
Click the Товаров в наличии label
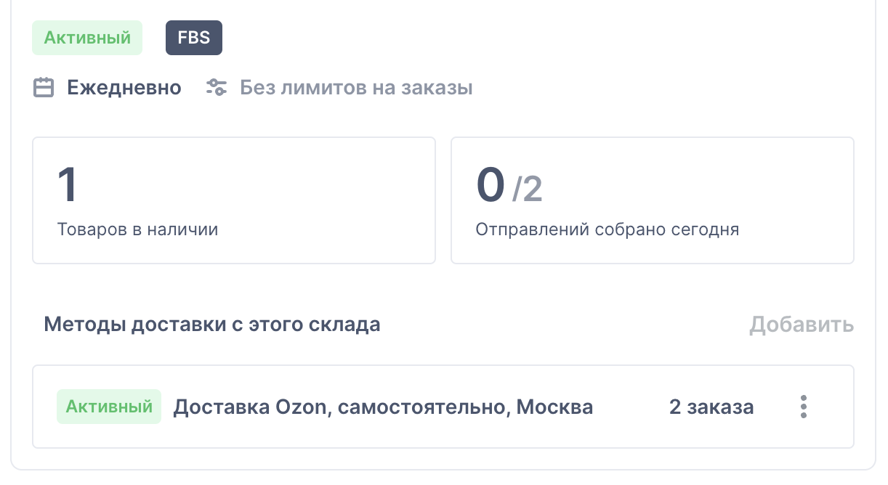[x=137, y=230]
